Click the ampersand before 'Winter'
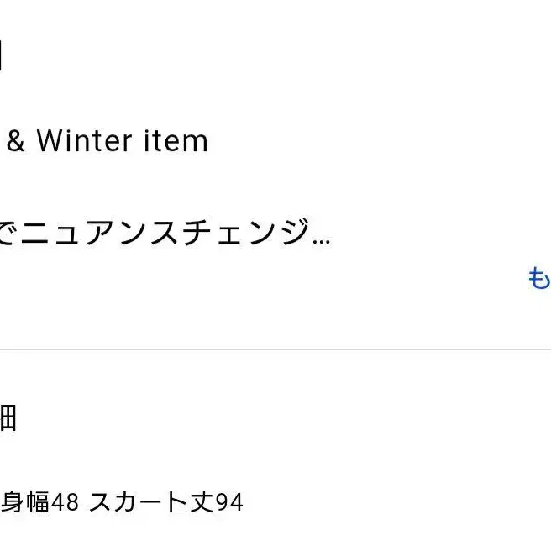This screenshot has width=551, height=551. (x=16, y=141)
